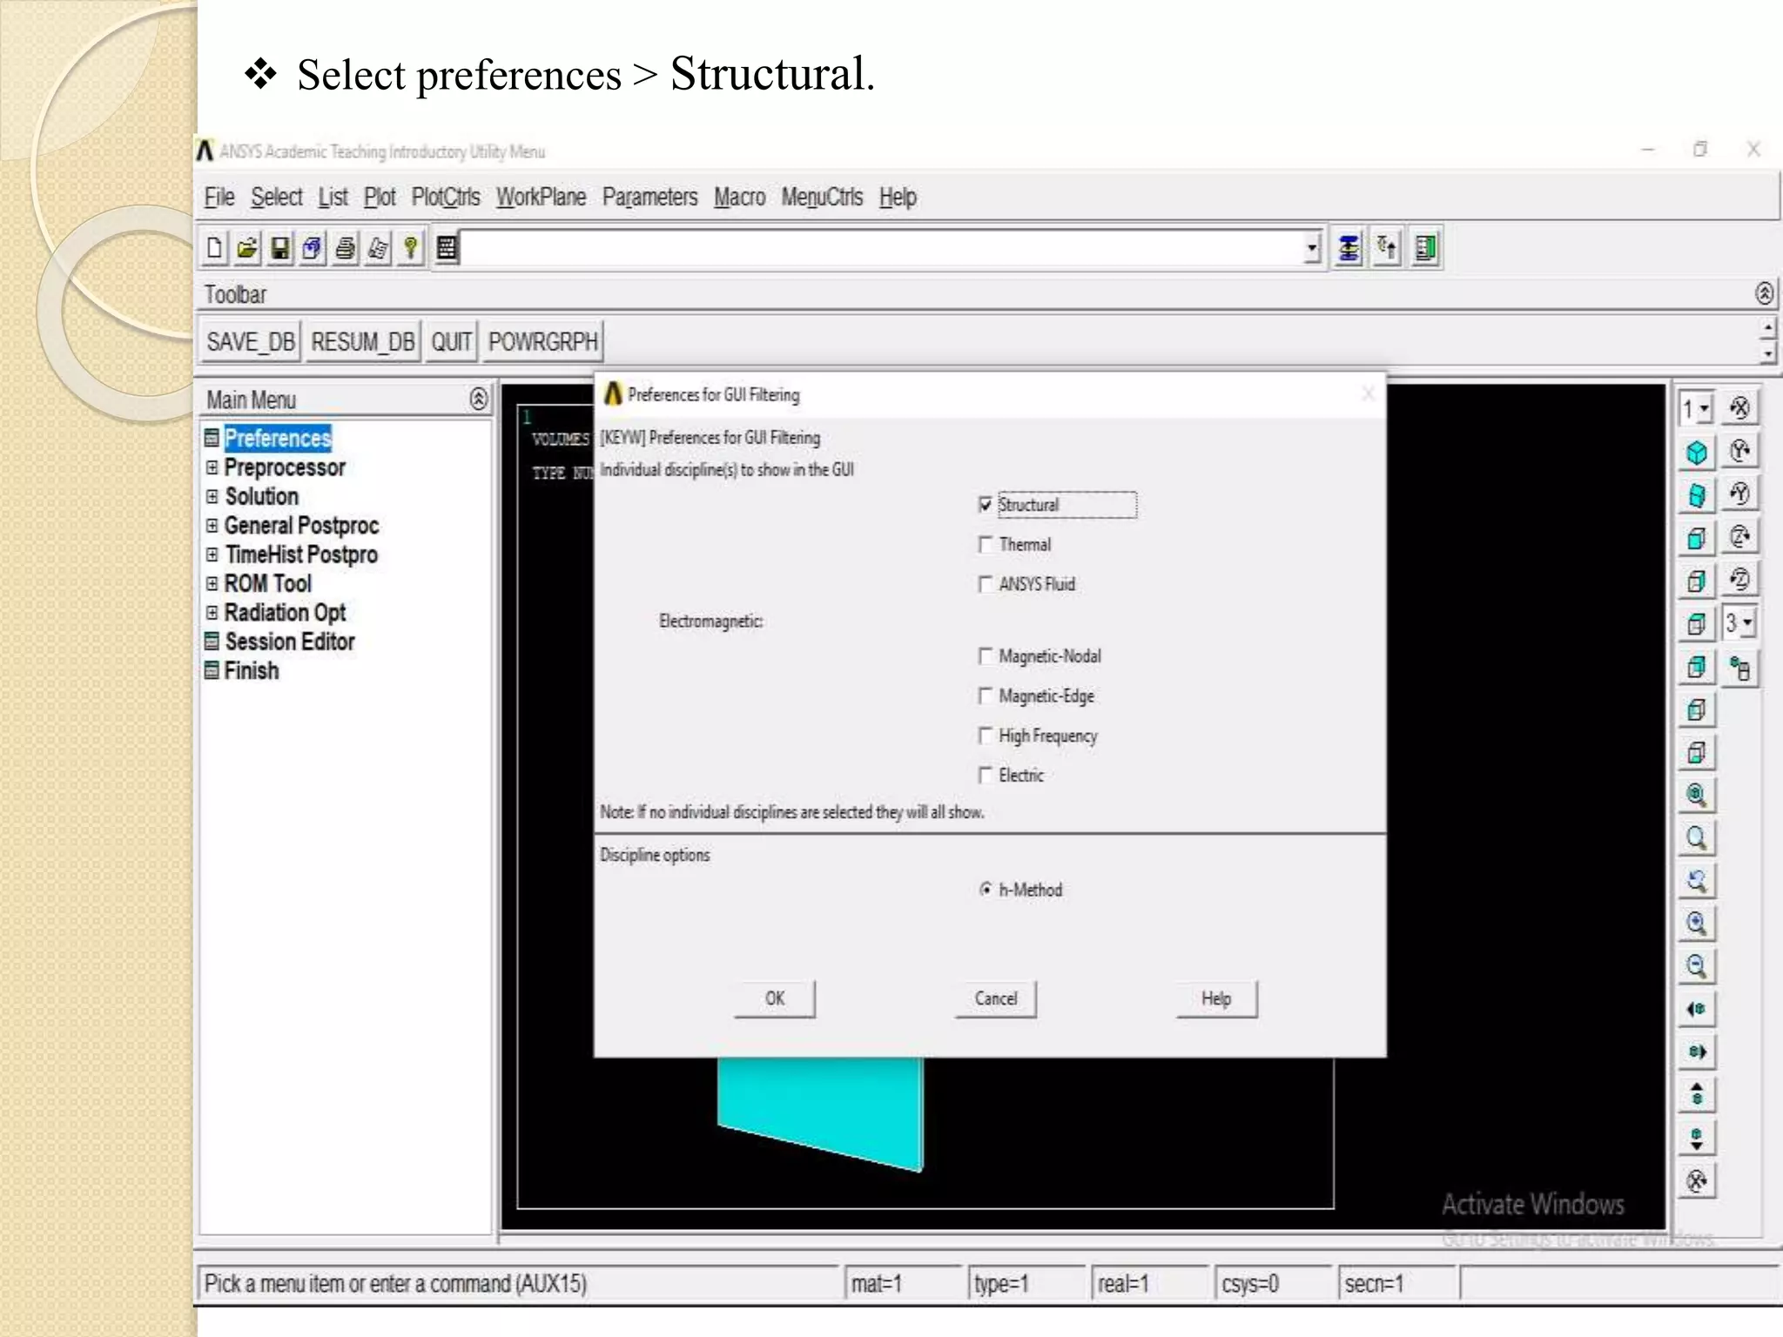Click the Print printer icon
Viewport: 1783px width, 1337px height.
click(346, 249)
